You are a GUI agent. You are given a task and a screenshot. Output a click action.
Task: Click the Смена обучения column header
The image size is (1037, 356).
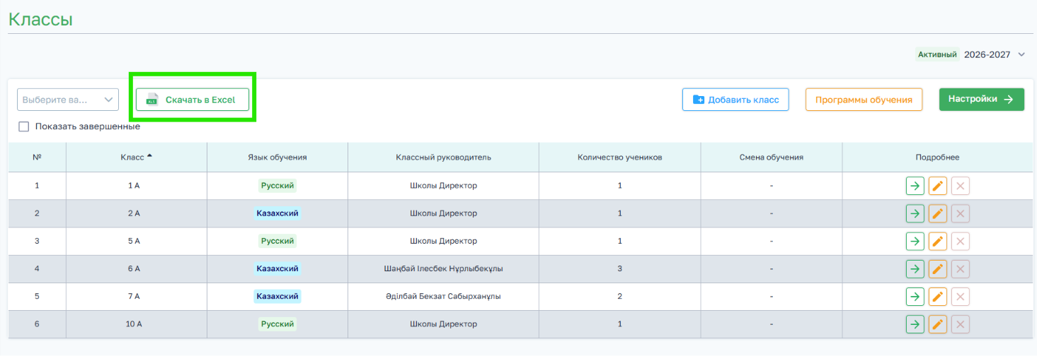click(772, 157)
